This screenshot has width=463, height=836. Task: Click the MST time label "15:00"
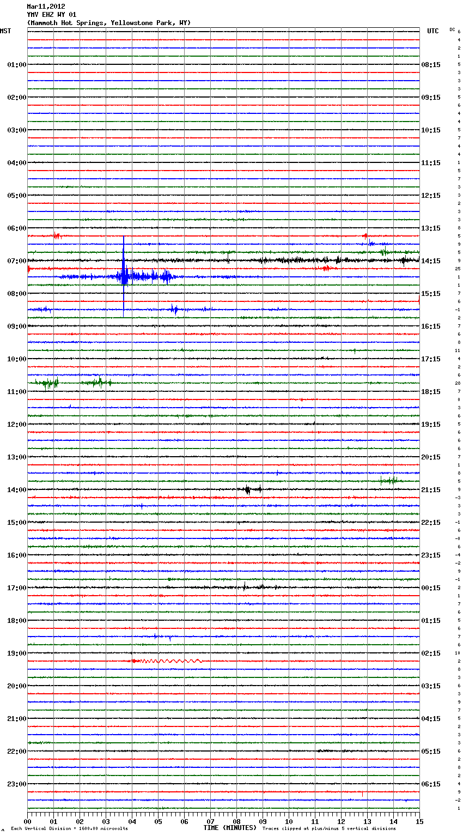click(17, 523)
